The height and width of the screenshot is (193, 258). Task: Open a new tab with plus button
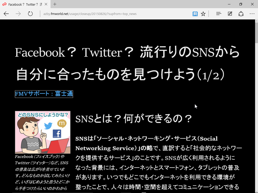(55, 4)
